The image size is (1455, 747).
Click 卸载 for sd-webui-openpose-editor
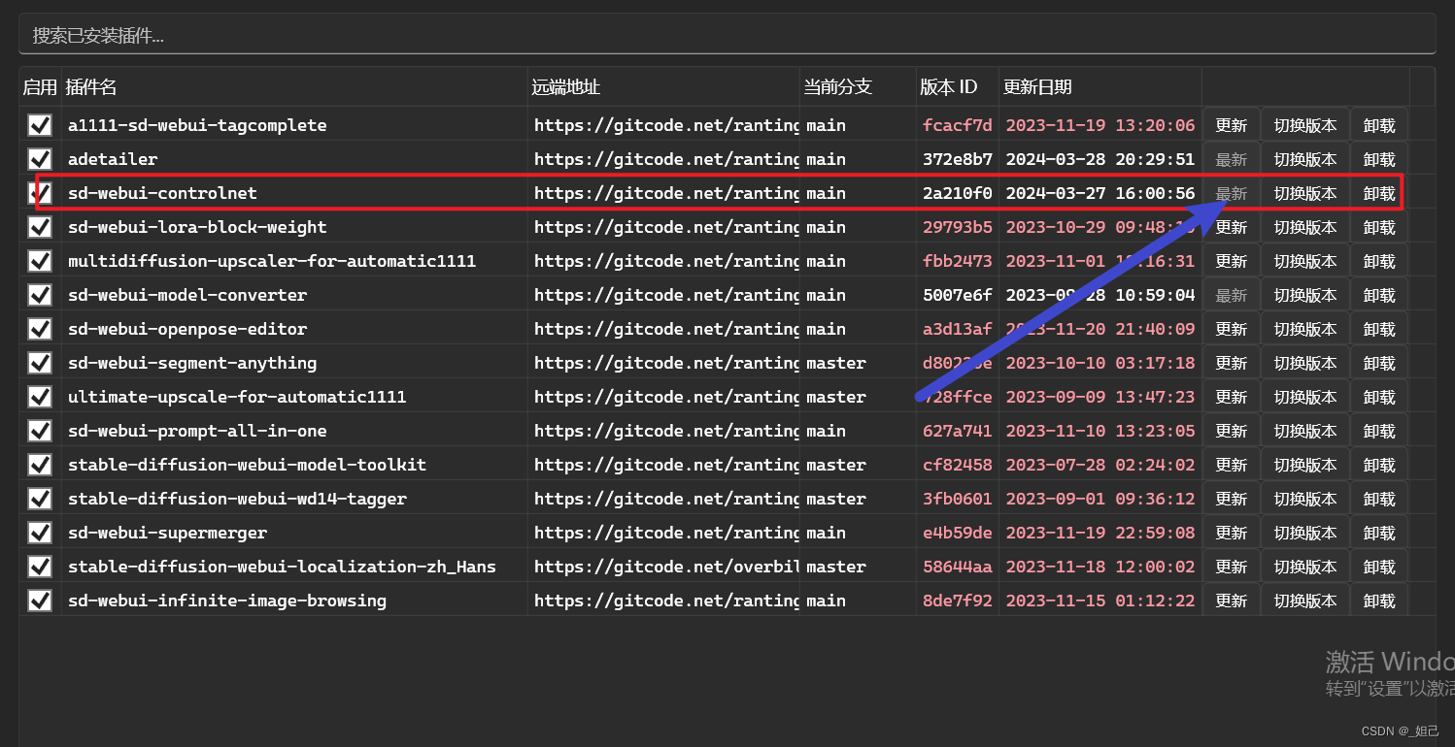(1379, 329)
